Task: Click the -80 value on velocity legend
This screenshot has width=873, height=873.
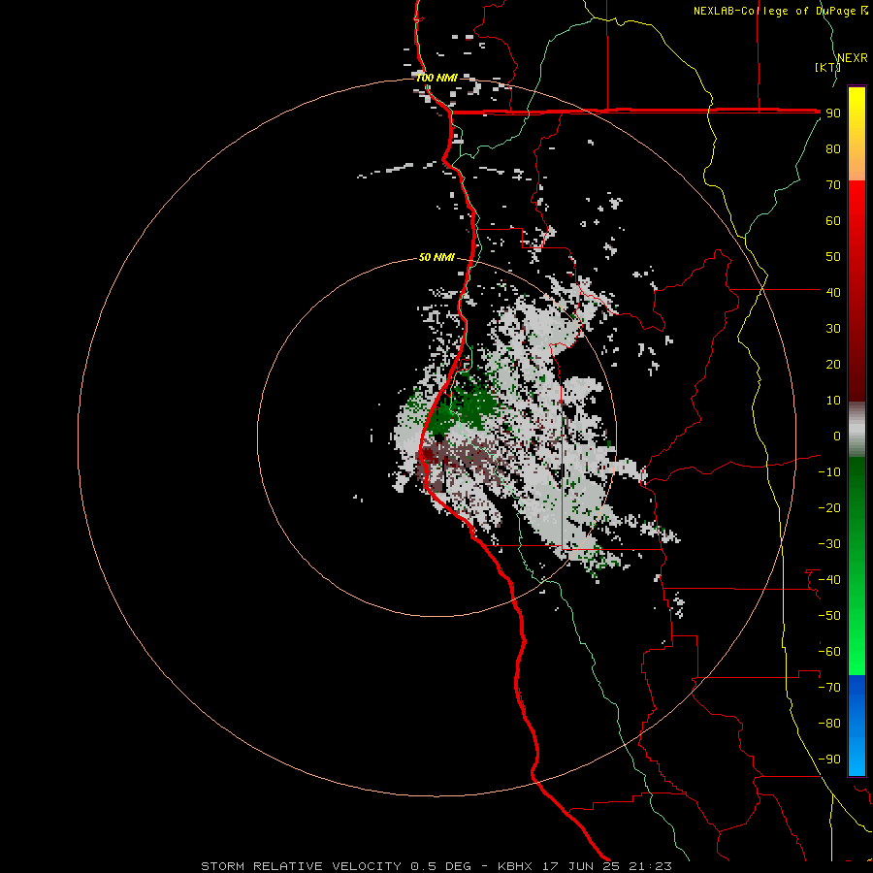Action: (x=829, y=724)
